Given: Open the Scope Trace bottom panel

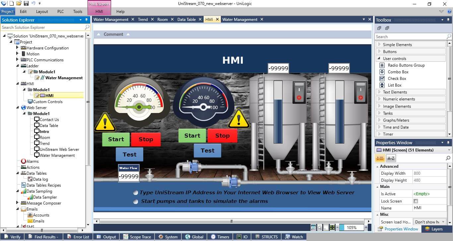Looking at the screenshot, I should coord(137,237).
